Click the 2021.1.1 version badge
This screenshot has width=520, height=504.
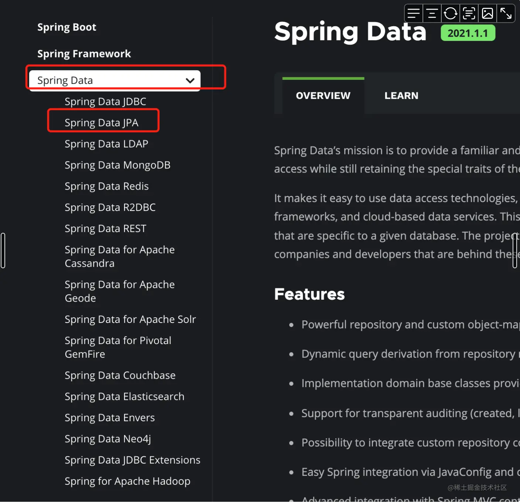(468, 33)
